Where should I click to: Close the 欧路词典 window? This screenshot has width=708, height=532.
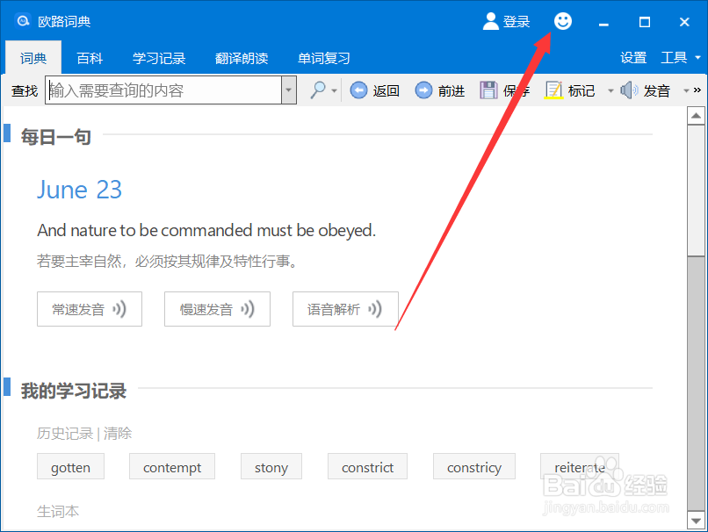(x=684, y=22)
